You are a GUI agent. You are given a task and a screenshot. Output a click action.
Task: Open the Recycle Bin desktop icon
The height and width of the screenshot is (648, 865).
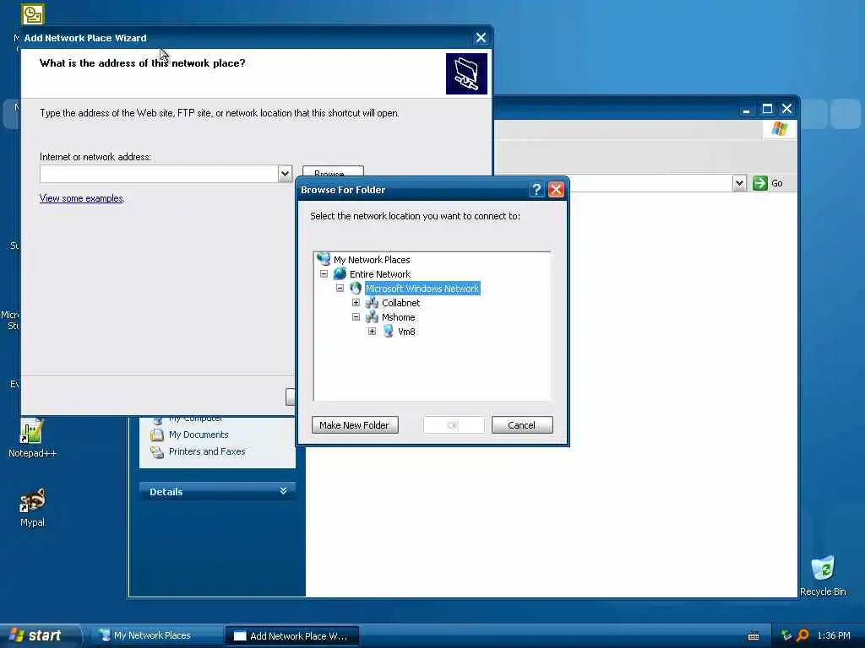click(823, 575)
